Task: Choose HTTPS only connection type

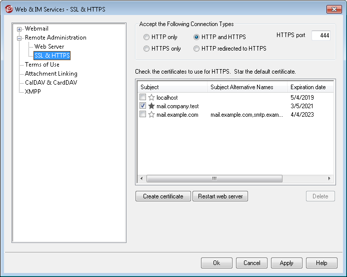Action: 146,49
